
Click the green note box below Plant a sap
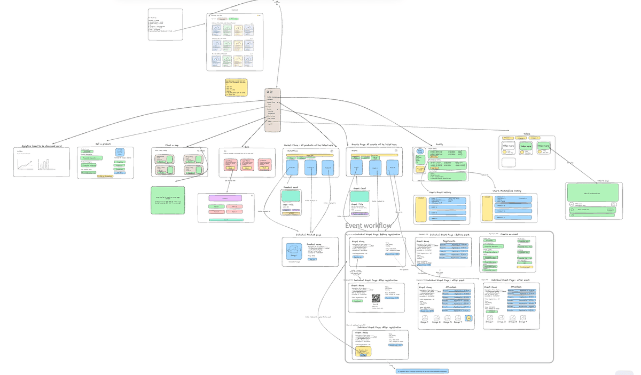168,200
